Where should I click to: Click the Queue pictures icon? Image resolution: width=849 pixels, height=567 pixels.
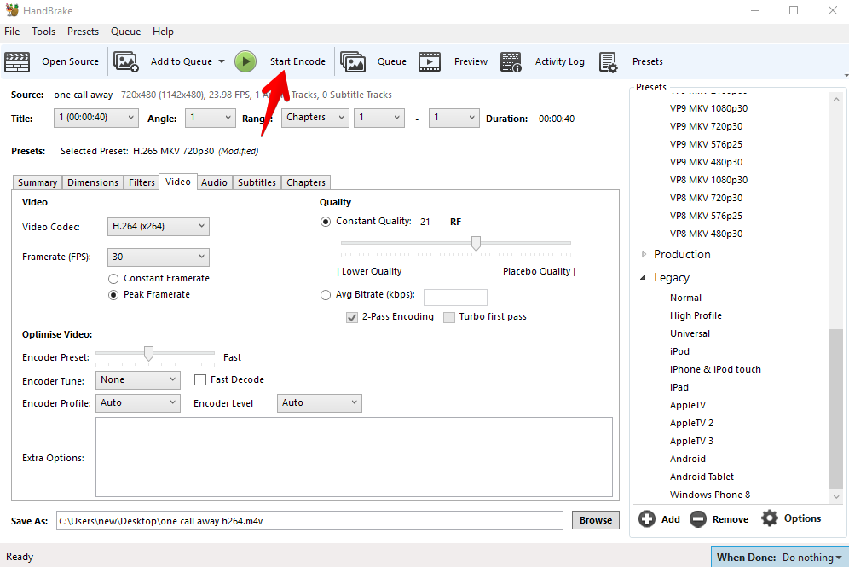[353, 61]
